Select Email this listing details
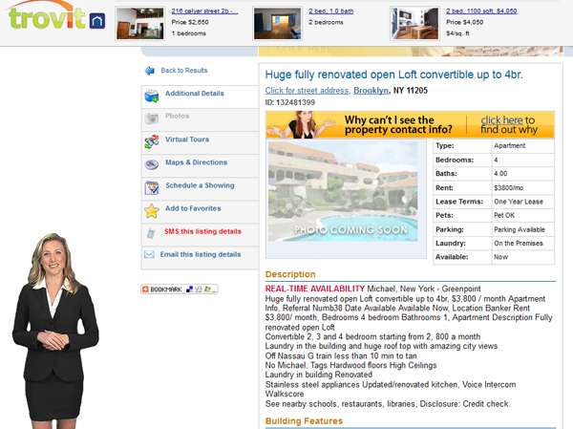 (x=201, y=254)
